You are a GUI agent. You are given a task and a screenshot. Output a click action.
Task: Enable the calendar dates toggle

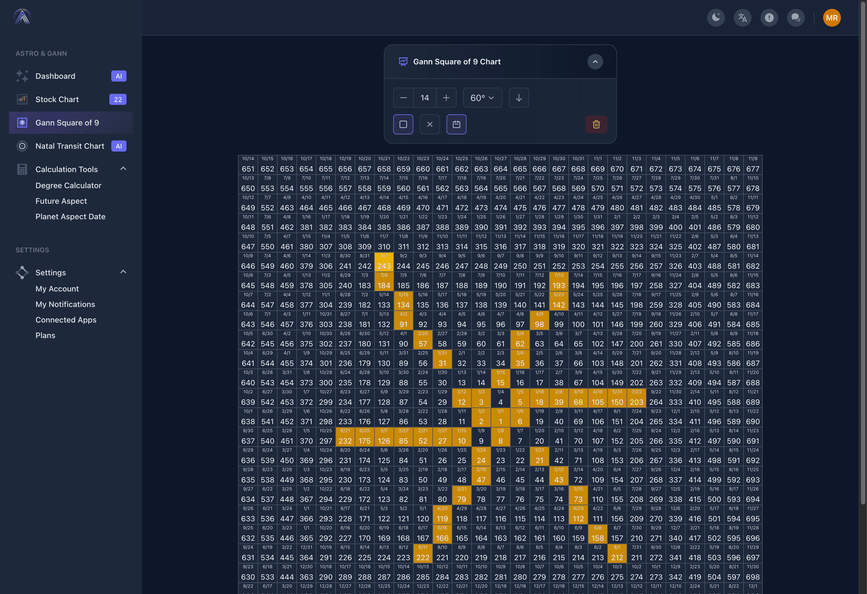tap(456, 124)
